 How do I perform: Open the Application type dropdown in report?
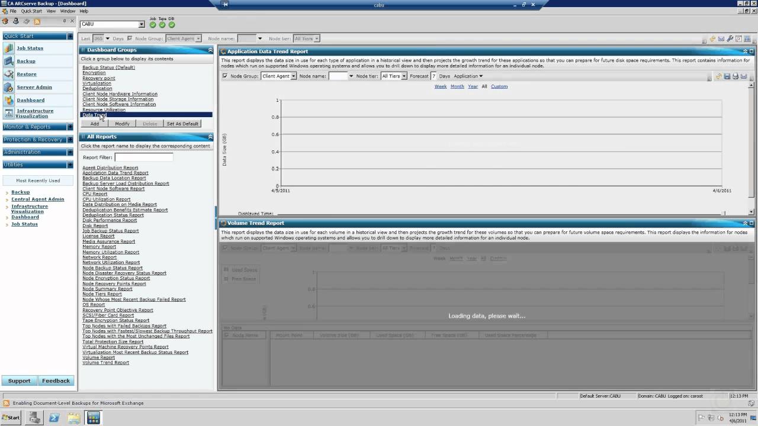tap(468, 76)
